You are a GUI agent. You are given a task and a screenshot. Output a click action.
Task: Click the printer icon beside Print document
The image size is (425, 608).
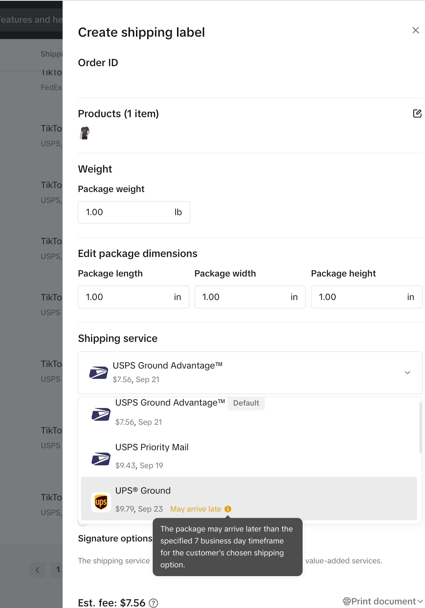point(347,601)
